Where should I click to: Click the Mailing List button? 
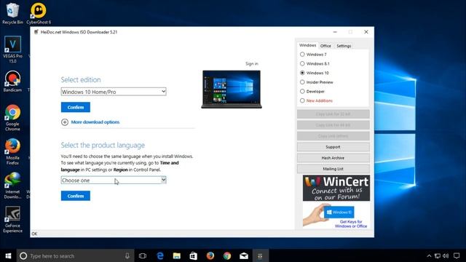click(333, 169)
